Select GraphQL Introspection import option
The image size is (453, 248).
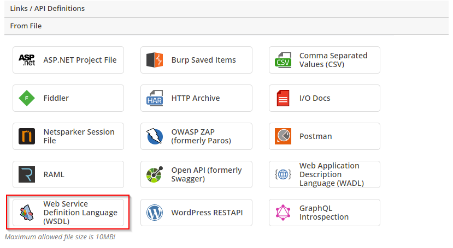tap(324, 213)
